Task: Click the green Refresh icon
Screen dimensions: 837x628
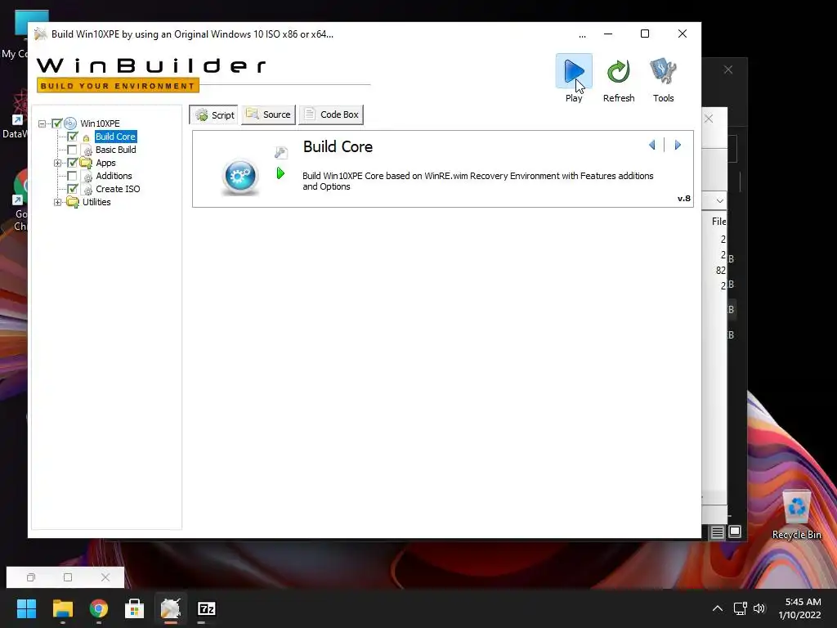Action: 619,72
